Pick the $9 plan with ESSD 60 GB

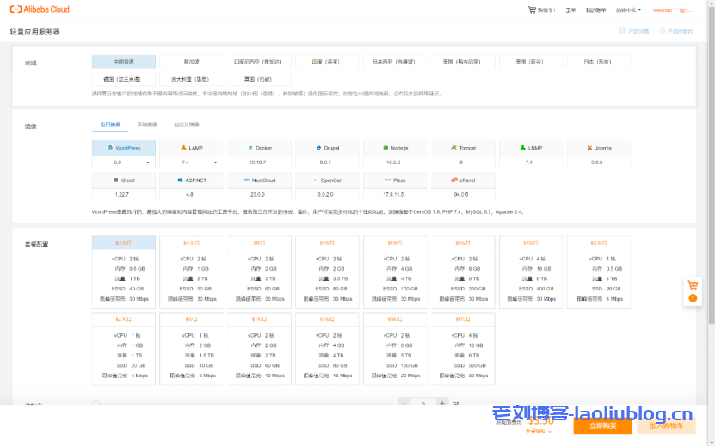[259, 272]
